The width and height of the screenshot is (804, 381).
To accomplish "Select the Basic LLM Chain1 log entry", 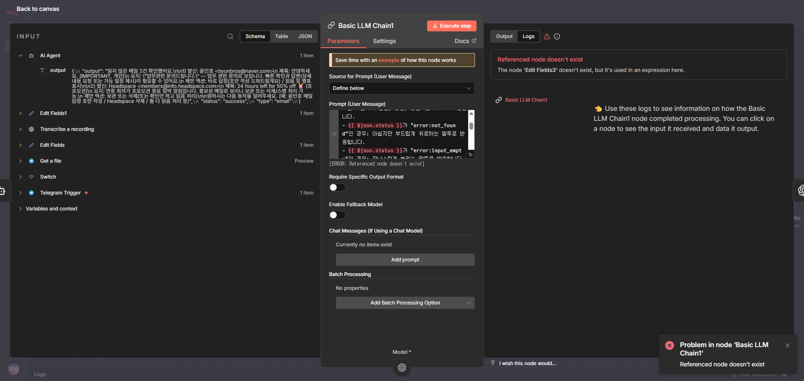I will coord(526,100).
